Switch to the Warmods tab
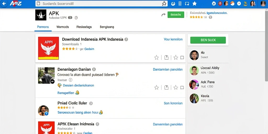The image size is (268, 134). [x=63, y=27]
